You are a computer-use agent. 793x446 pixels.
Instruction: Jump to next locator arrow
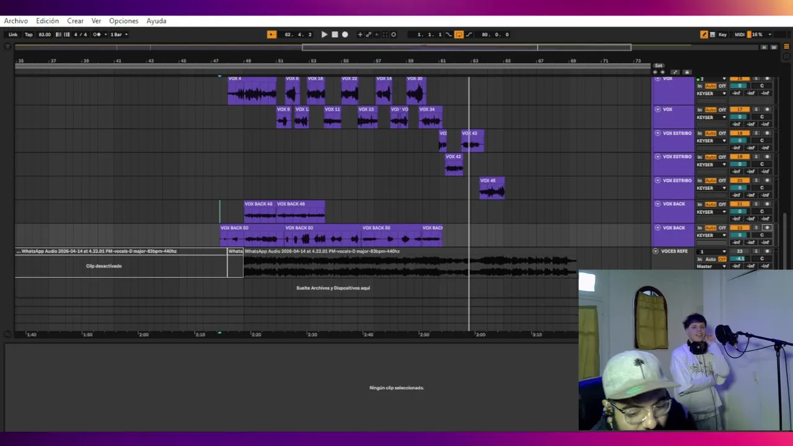pyautogui.click(x=662, y=72)
